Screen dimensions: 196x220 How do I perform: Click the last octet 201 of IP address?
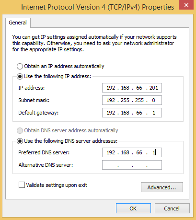tap(154, 88)
